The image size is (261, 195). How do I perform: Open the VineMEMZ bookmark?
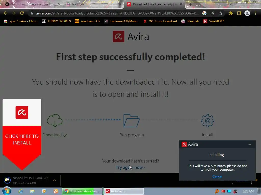[214, 21]
